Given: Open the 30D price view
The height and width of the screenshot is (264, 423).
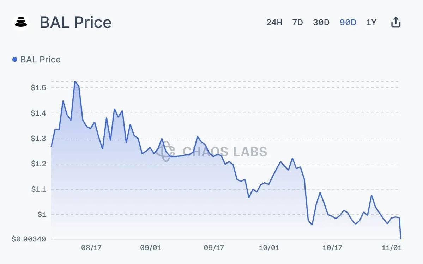Looking at the screenshot, I should click(321, 22).
